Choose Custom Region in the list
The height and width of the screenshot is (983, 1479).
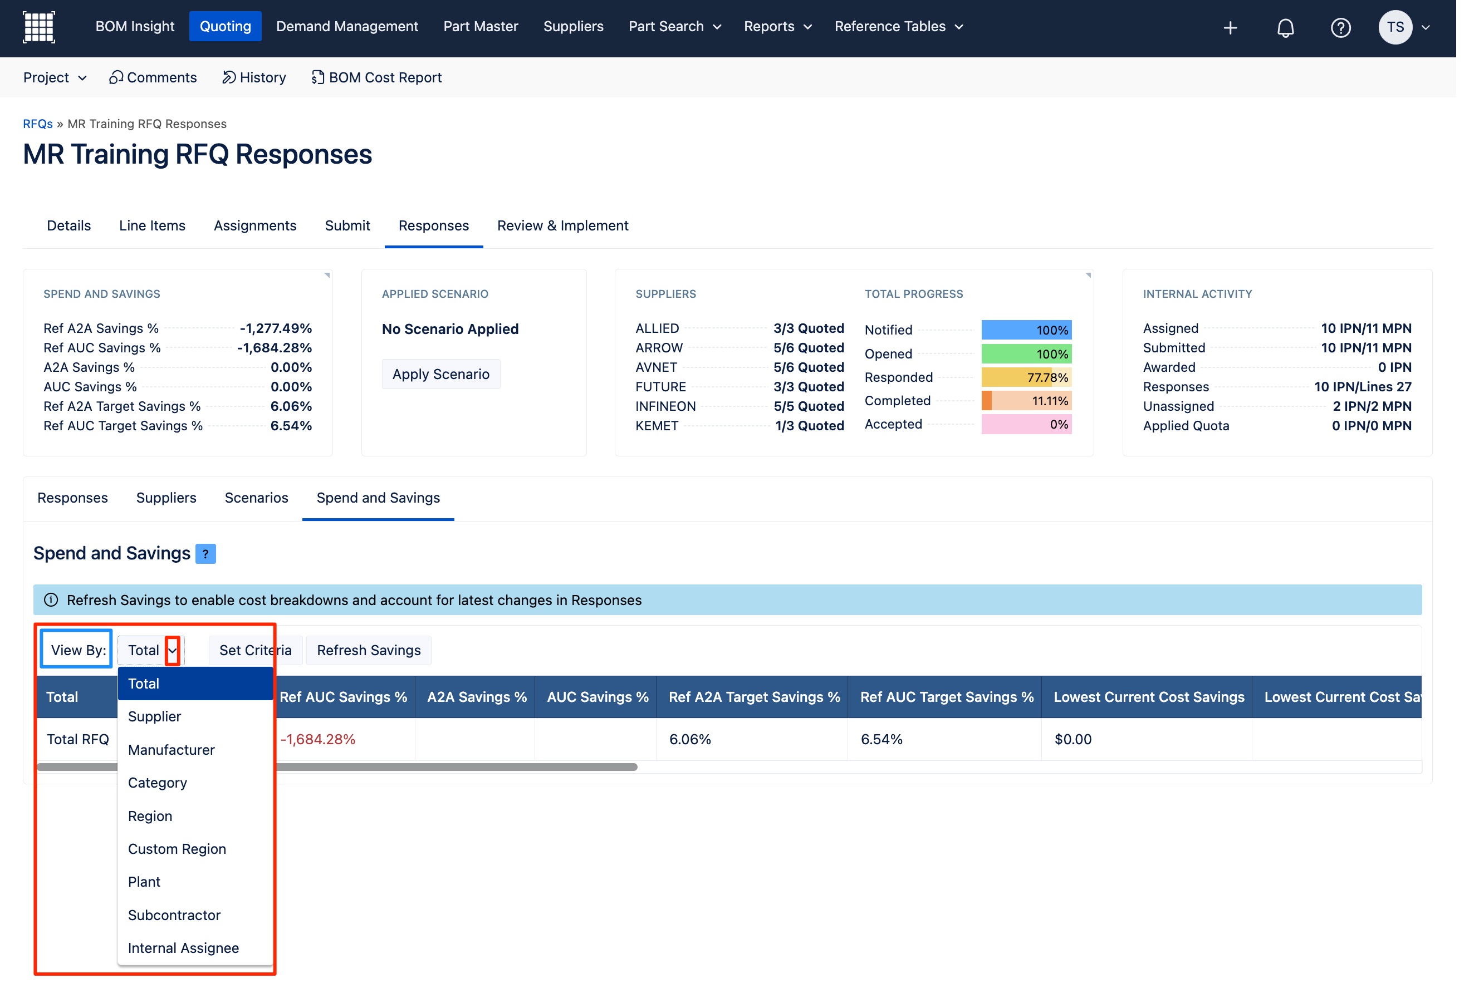coord(195,849)
